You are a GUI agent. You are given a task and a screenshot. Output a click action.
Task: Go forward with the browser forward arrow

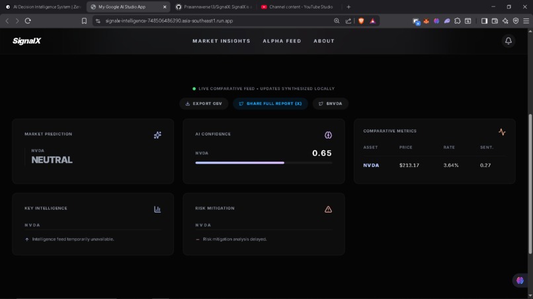17,20
